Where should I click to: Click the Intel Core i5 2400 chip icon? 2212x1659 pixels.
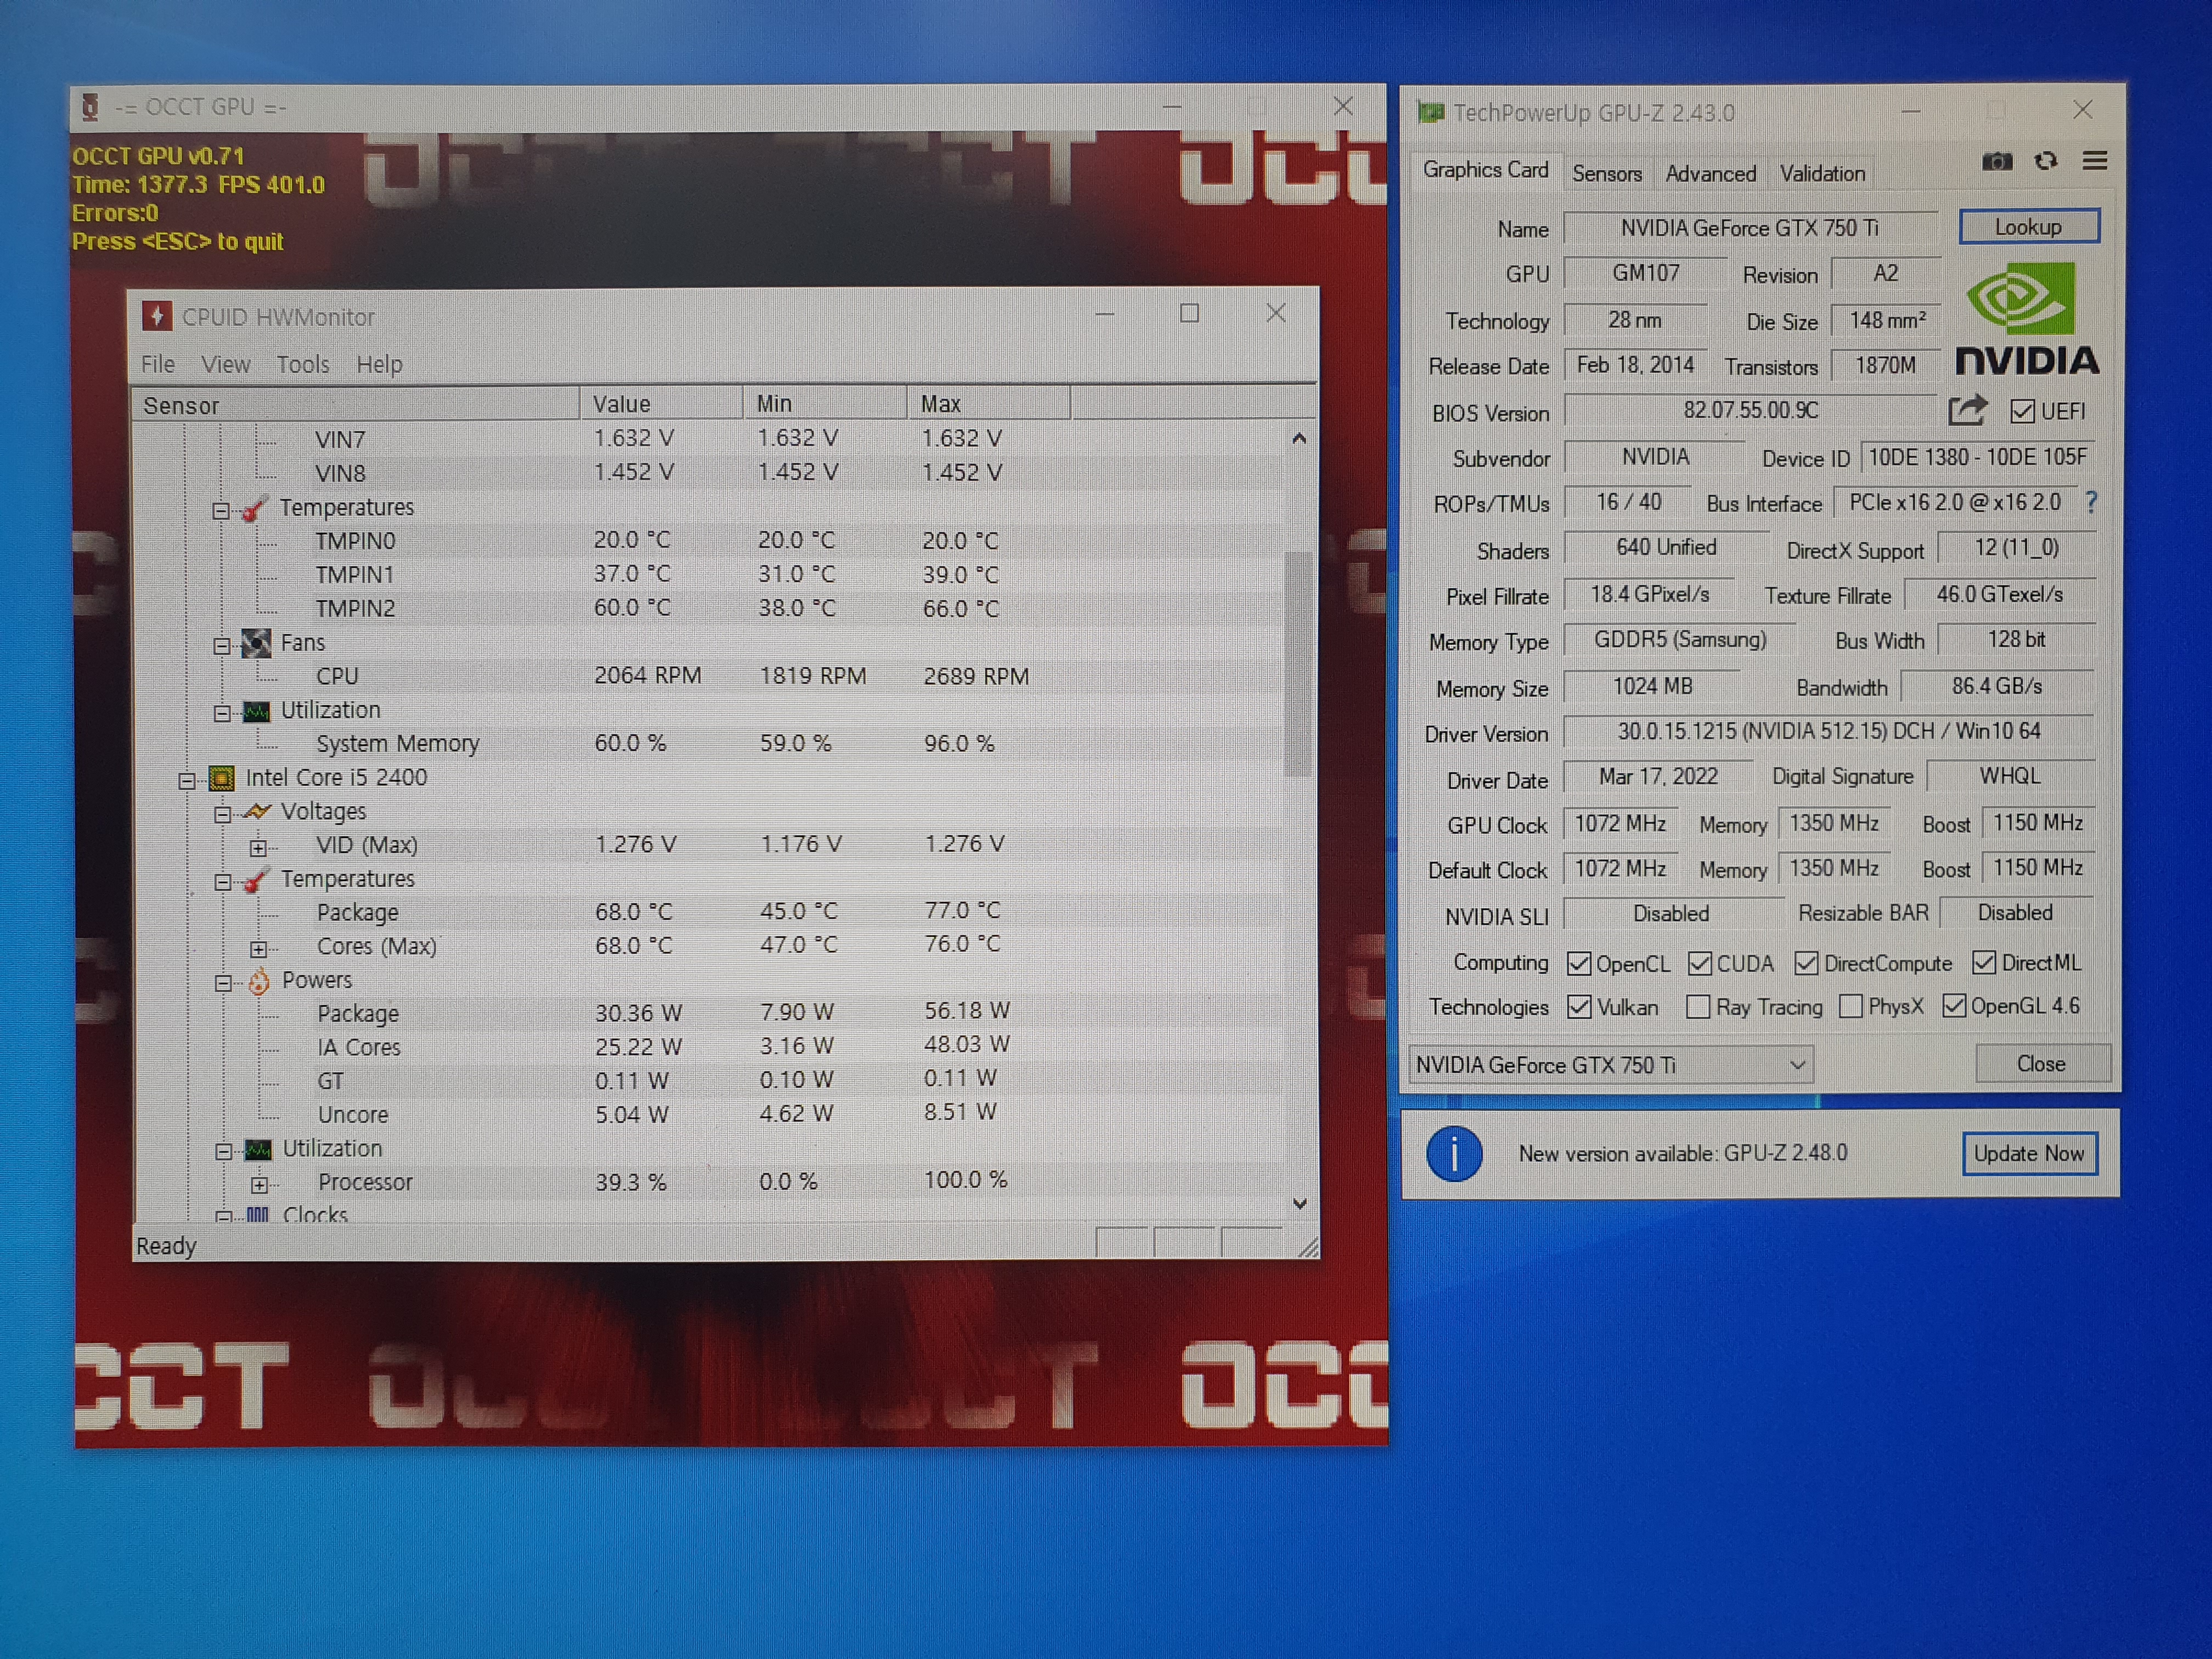tap(221, 778)
